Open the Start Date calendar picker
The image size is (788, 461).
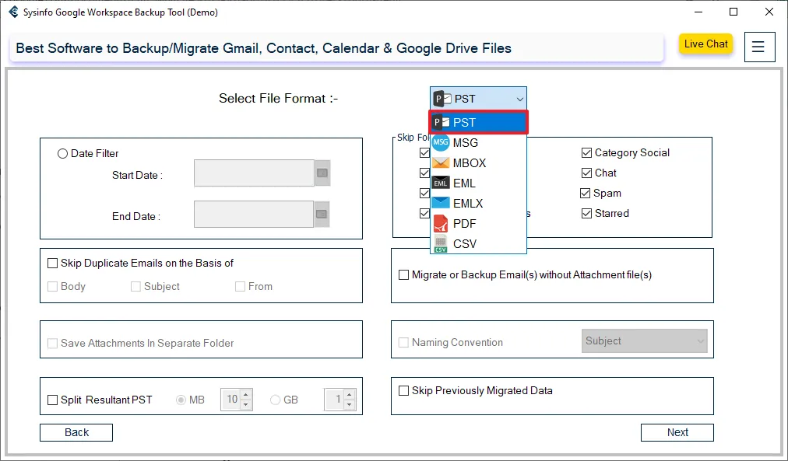[322, 173]
